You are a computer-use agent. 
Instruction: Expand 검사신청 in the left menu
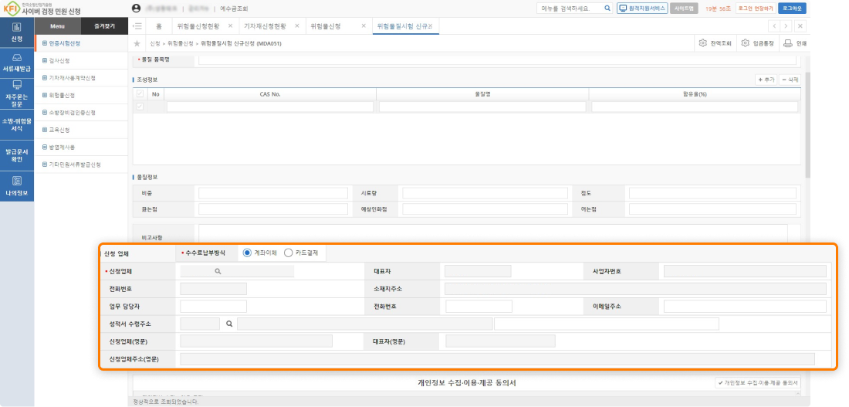pyautogui.click(x=59, y=60)
